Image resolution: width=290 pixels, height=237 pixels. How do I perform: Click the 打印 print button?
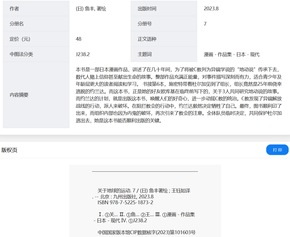pyautogui.click(x=277, y=150)
